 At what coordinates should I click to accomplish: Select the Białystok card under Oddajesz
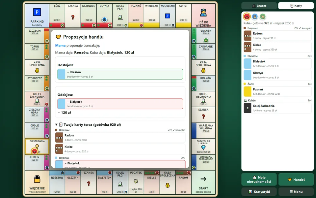point(120,104)
